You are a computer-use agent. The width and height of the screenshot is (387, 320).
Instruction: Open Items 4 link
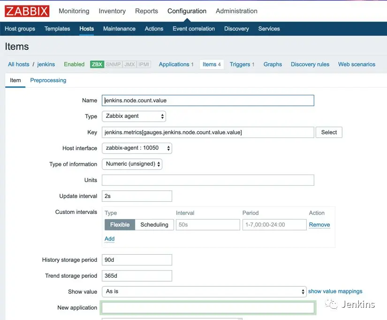[212, 64]
